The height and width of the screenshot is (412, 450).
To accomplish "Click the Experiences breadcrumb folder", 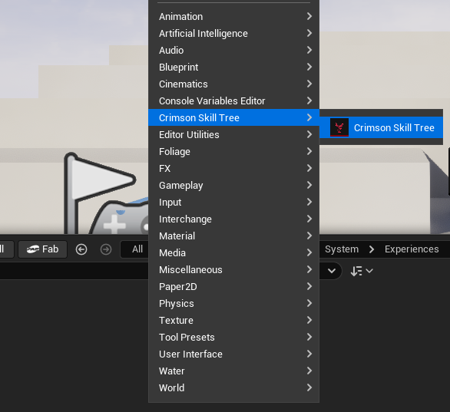I will 412,249.
